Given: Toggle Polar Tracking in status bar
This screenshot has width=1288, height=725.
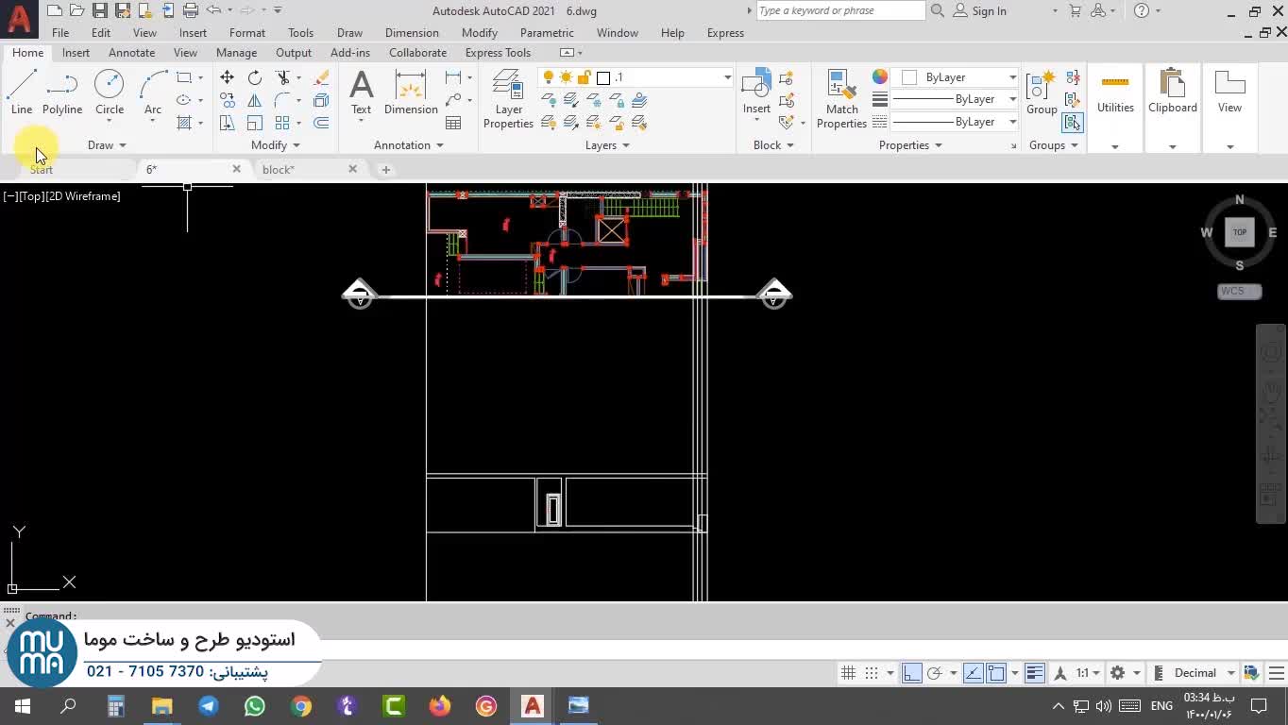Looking at the screenshot, I should point(935,673).
